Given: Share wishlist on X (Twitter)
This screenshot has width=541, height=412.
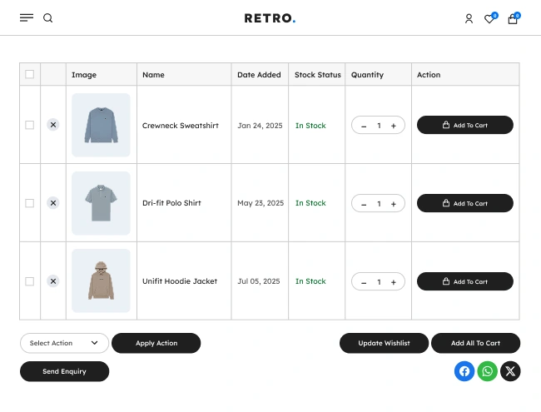Looking at the screenshot, I should (510, 371).
